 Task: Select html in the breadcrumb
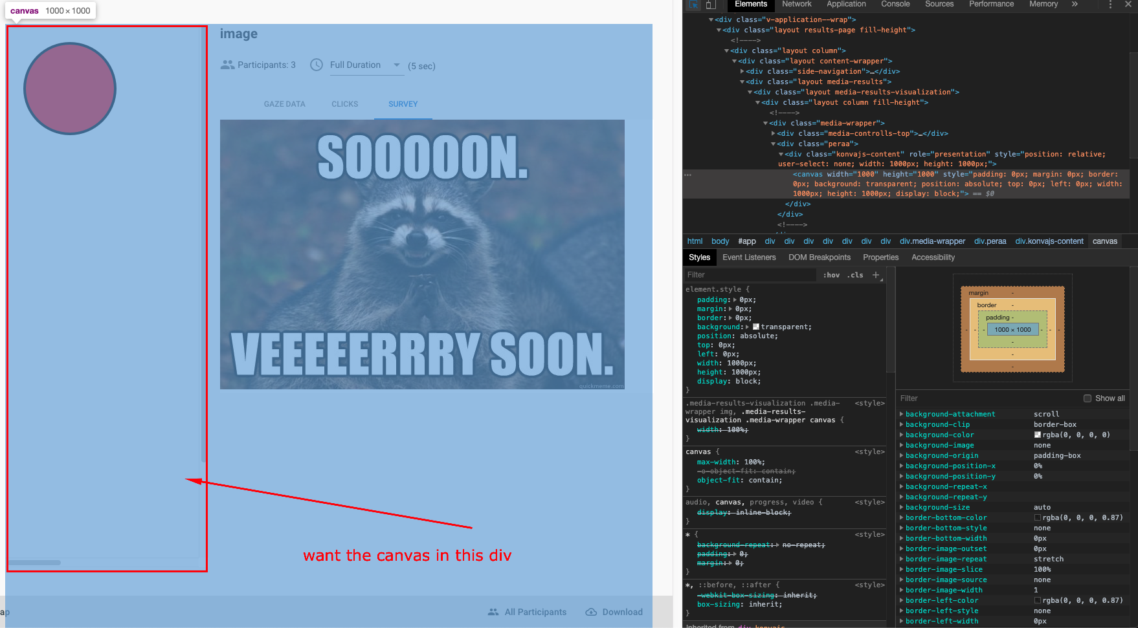pos(695,241)
